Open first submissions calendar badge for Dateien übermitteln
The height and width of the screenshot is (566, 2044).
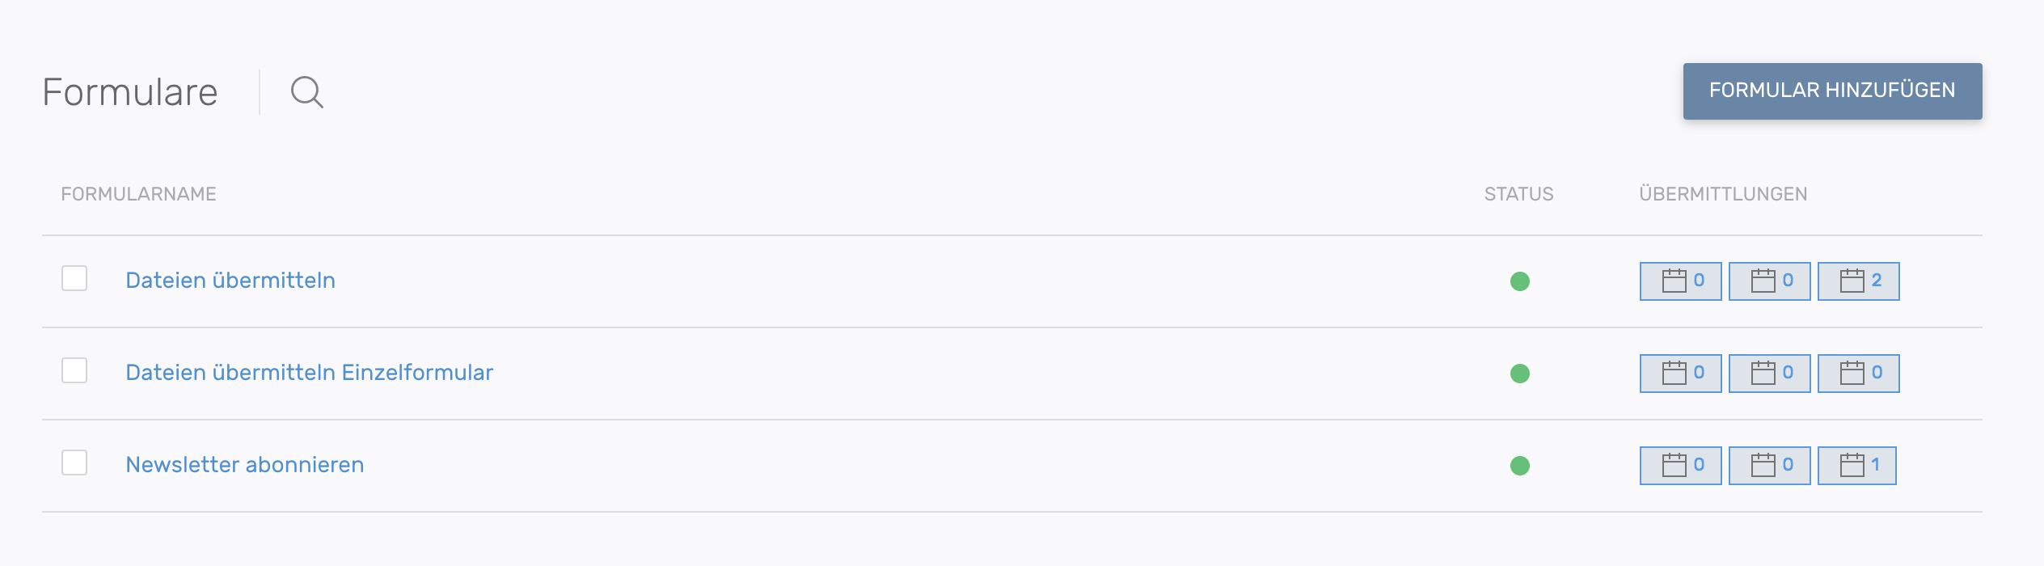pos(1680,281)
